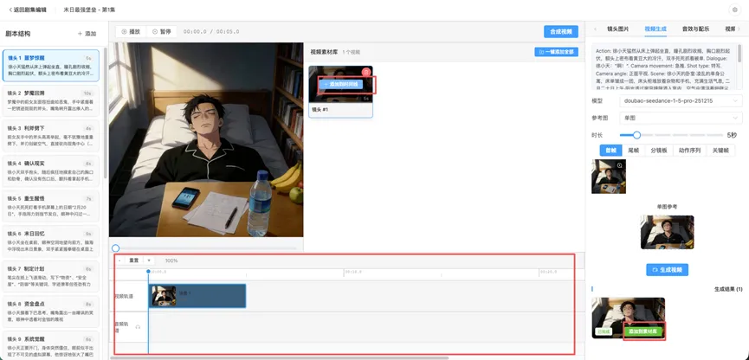Select the 关键帧 option

click(720, 151)
